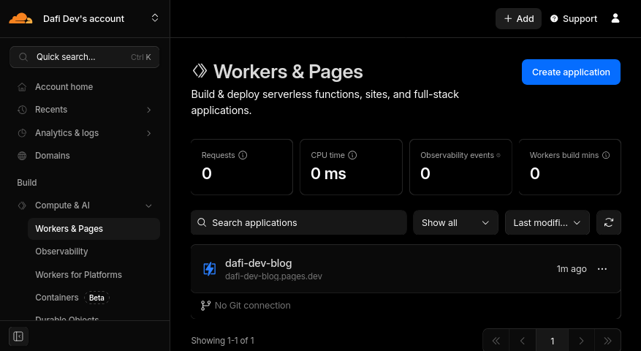Collapse the Compute & AI chevron
The image size is (641, 351).
click(149, 205)
